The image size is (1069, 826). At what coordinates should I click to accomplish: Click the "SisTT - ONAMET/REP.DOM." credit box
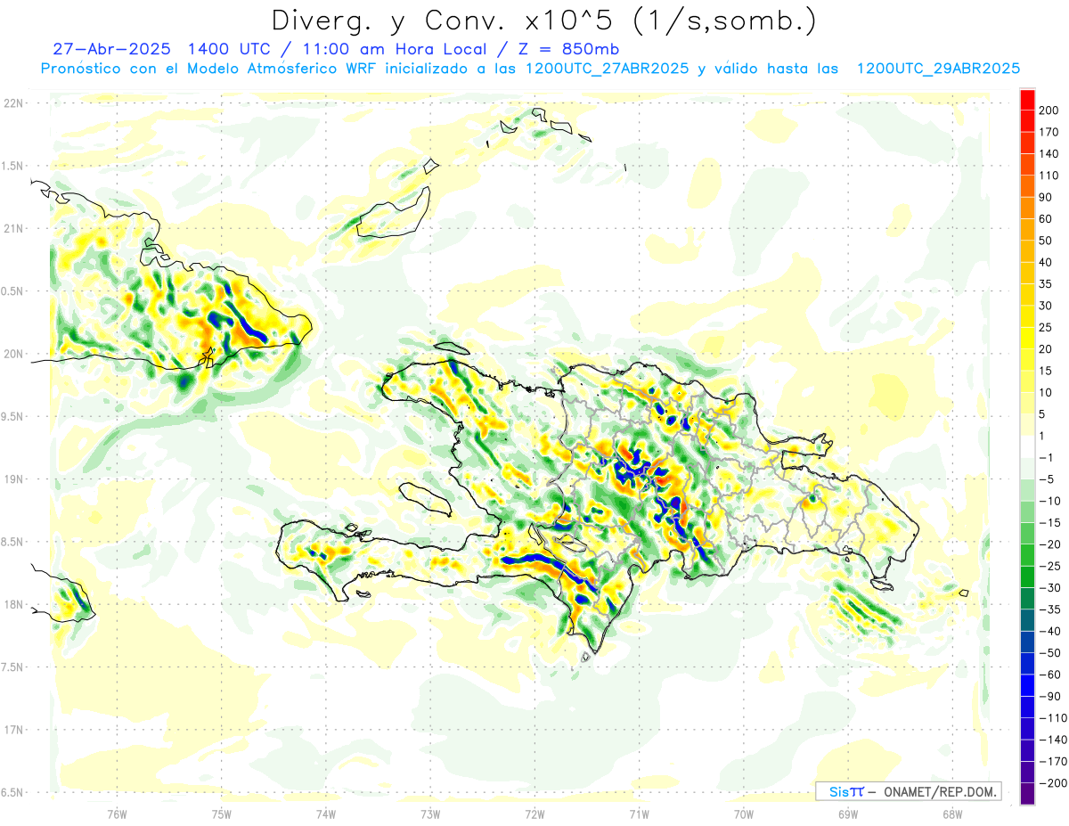908,791
